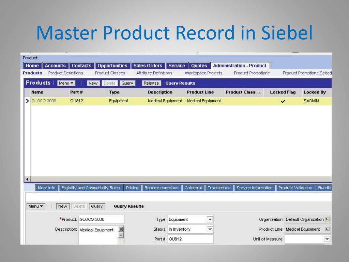
Task: Expand the Type dropdown in the form
Action: tap(210, 219)
